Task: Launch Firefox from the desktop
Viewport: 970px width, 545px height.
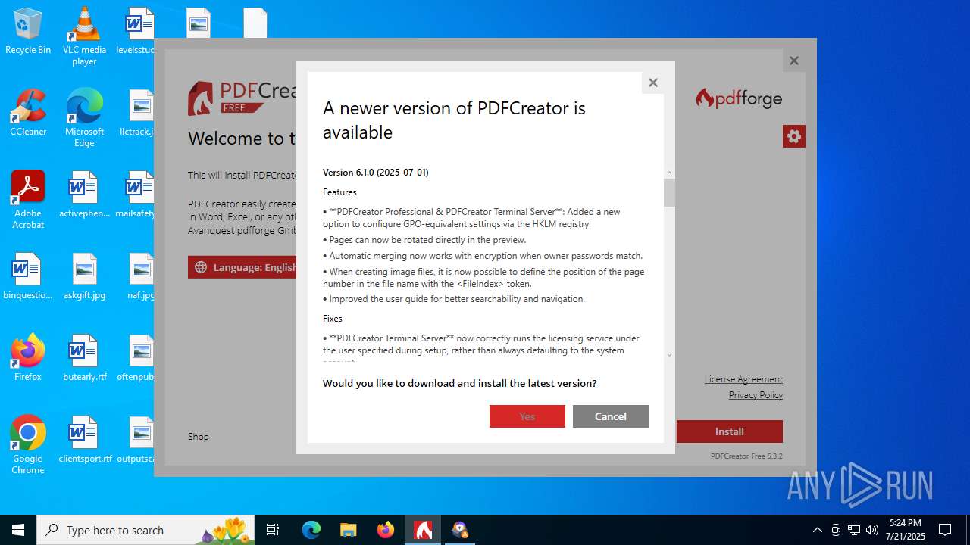Action: click(28, 358)
